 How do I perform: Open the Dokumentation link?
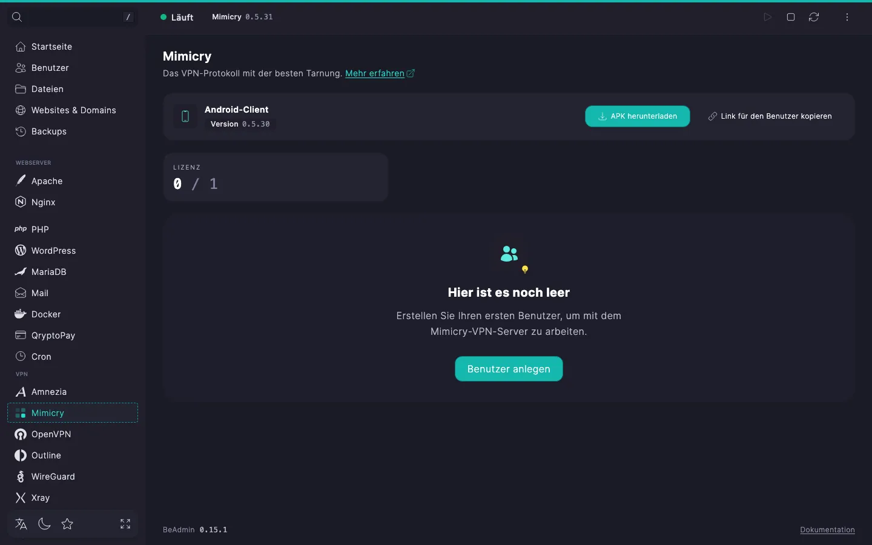pos(827,530)
